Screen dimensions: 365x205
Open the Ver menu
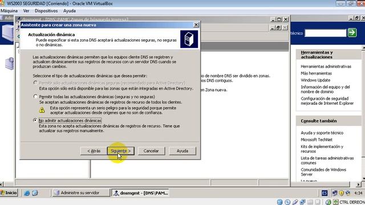26,11
